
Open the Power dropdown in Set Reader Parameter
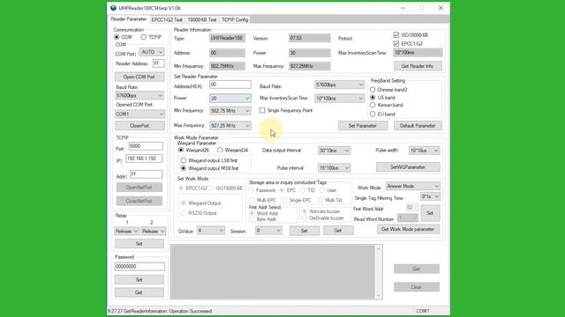[x=230, y=98]
